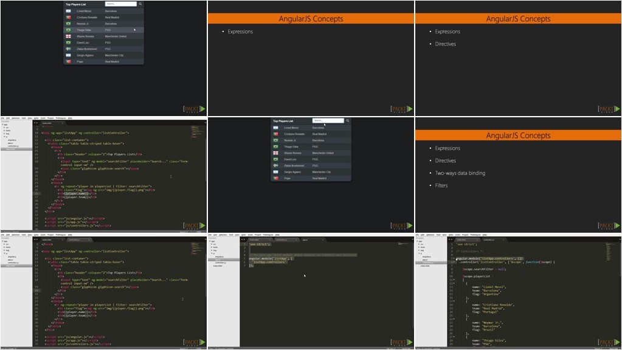Expand img folder in app.js editor sidebar
The height and width of the screenshot is (350, 622).
(212, 250)
